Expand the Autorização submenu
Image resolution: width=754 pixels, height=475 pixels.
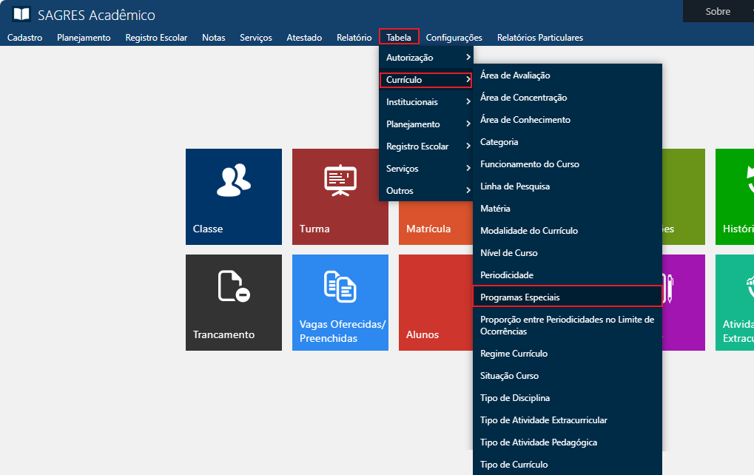pyautogui.click(x=426, y=58)
